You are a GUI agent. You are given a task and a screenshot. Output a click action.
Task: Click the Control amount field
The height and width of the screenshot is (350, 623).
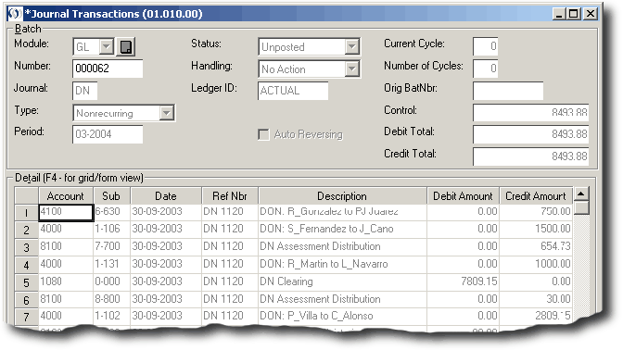530,113
